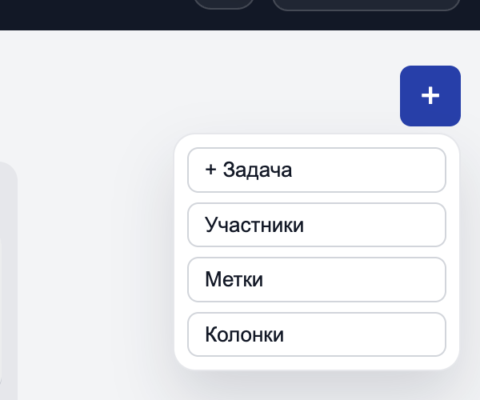Click the small rounded button in header
Screen dimensions: 480x400
click(224, 3)
